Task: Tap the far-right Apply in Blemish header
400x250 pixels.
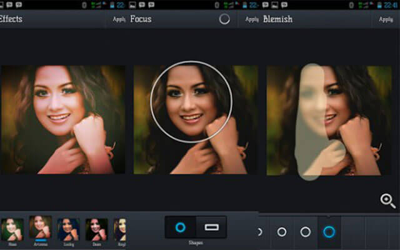Action: tap(386, 19)
